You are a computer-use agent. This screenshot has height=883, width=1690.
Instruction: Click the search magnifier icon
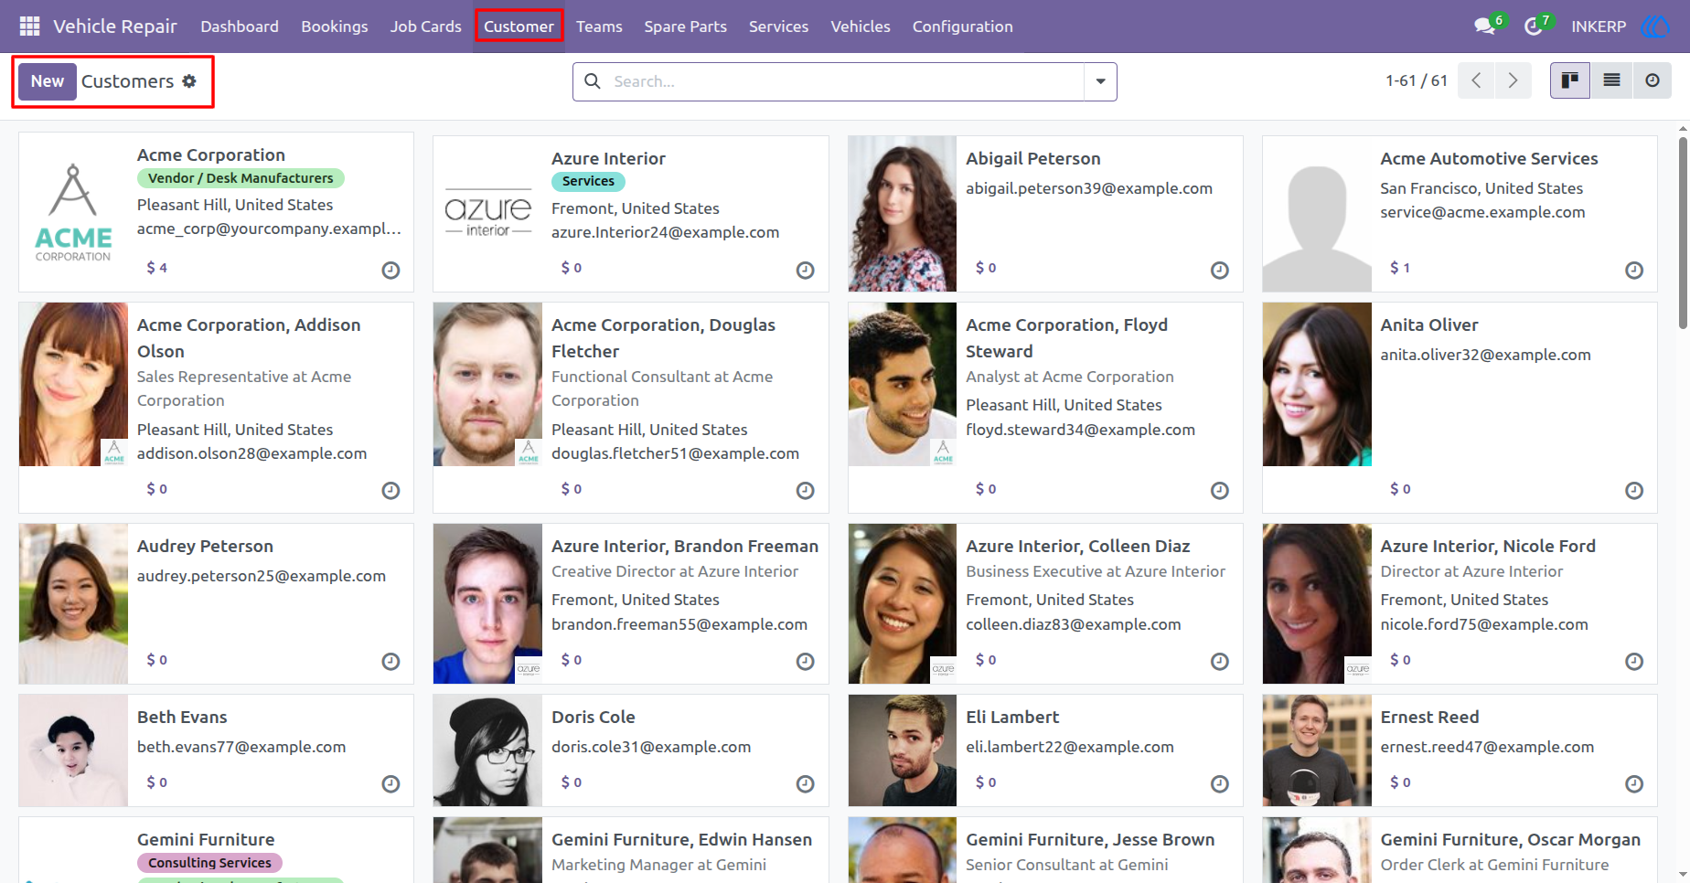593,81
